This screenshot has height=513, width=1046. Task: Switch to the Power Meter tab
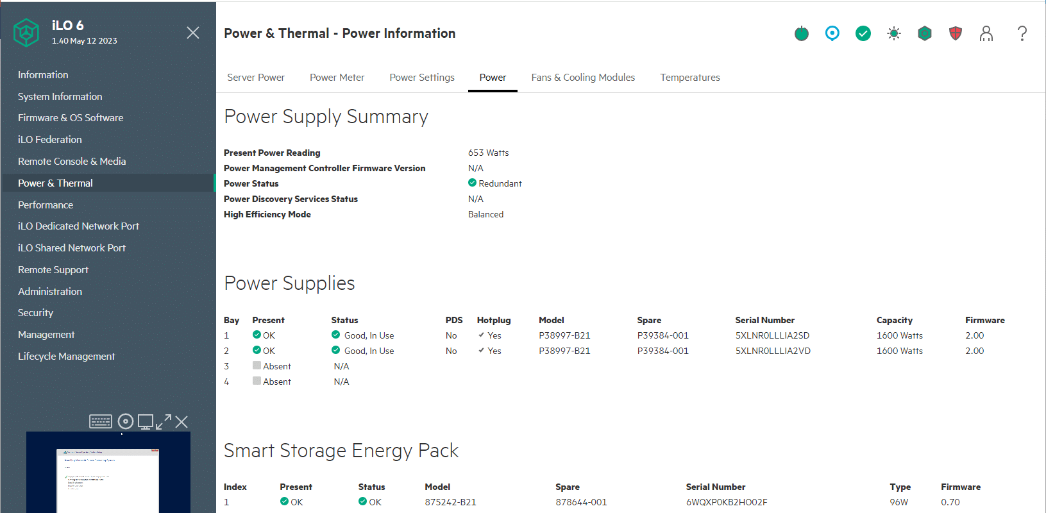(337, 78)
